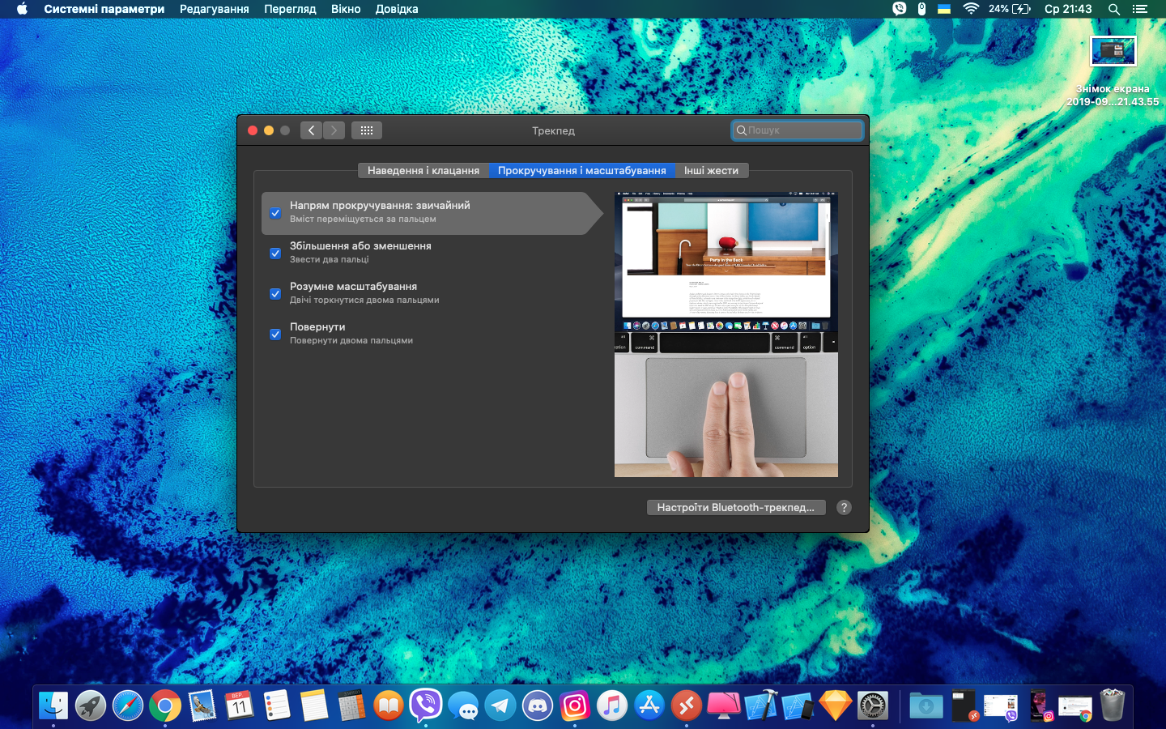Select the "Інші жести" tab
Viewport: 1166px width, 729px height.
pyautogui.click(x=711, y=171)
